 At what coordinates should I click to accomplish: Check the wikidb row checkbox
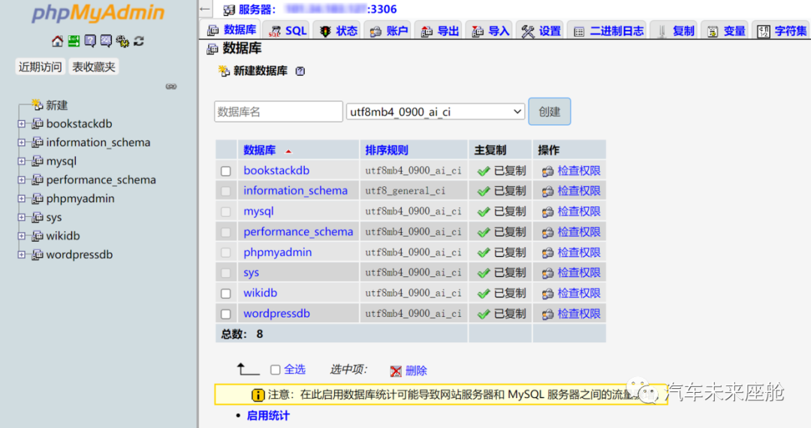point(226,294)
